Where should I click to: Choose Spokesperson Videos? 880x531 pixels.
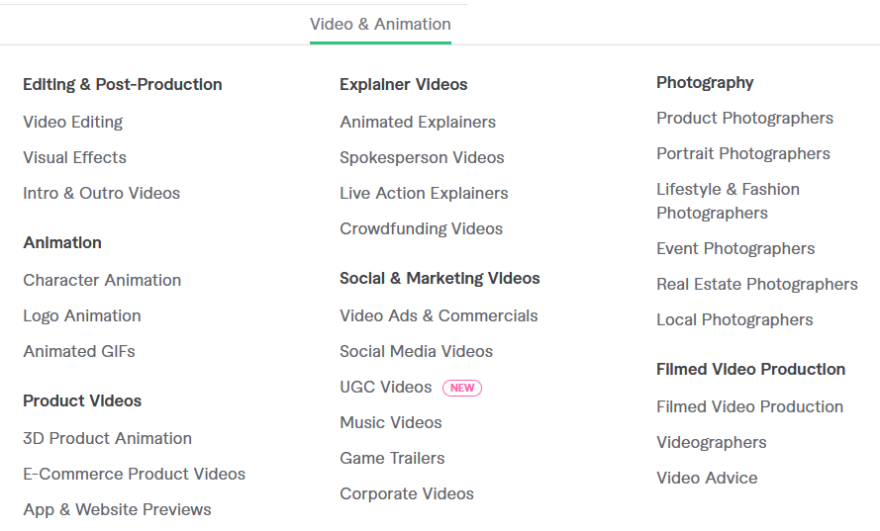pyautogui.click(x=422, y=157)
